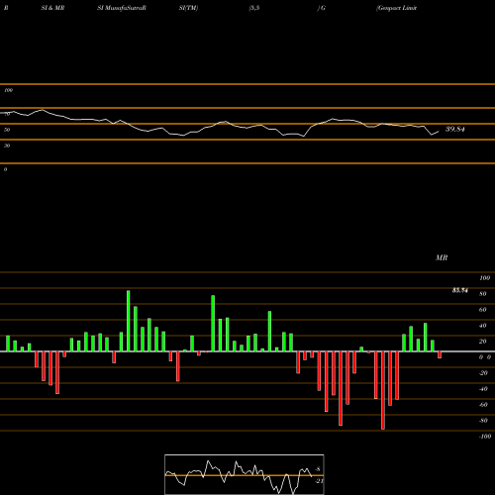The width and height of the screenshot is (495, 495).
Task: Select the '70' label on the RSI axis
Action: (7, 114)
